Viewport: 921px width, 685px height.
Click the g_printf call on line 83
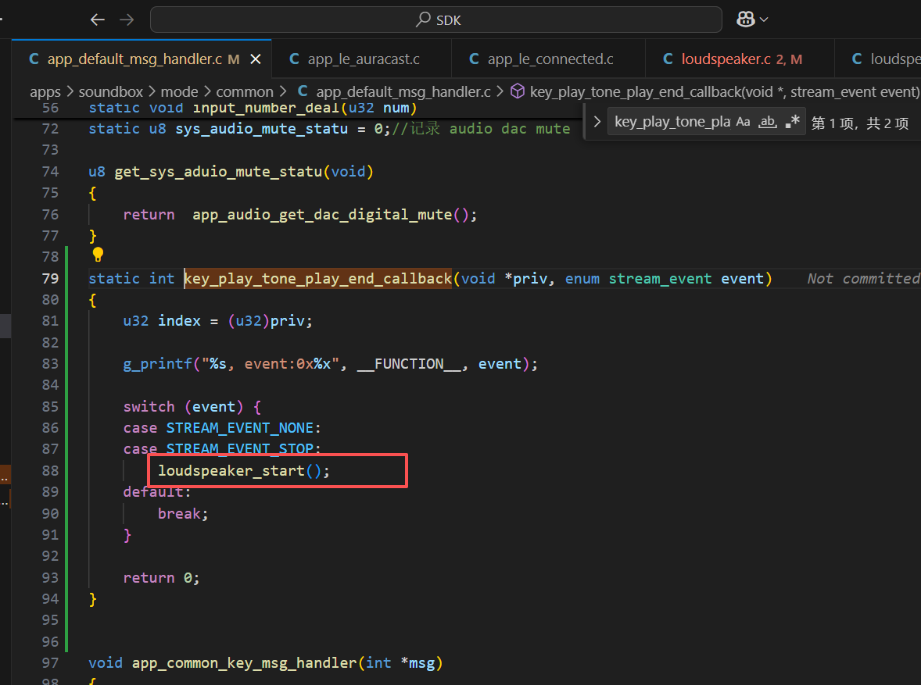click(x=157, y=364)
